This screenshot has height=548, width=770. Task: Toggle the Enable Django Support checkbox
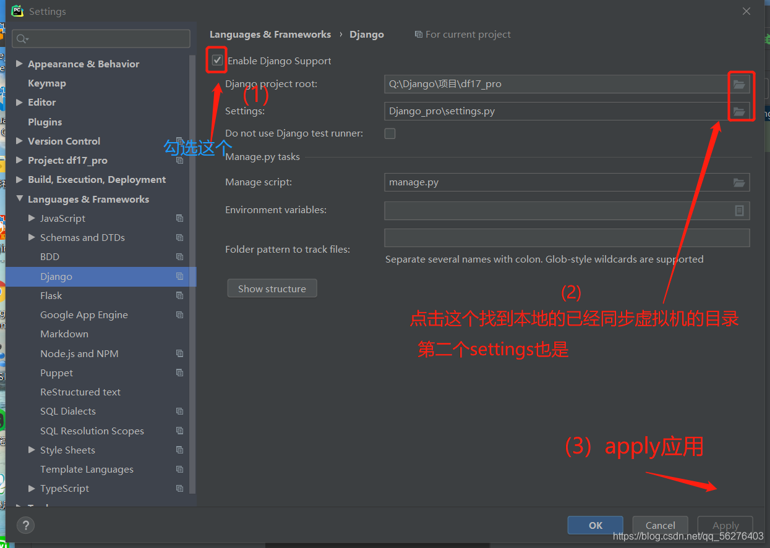click(x=217, y=61)
